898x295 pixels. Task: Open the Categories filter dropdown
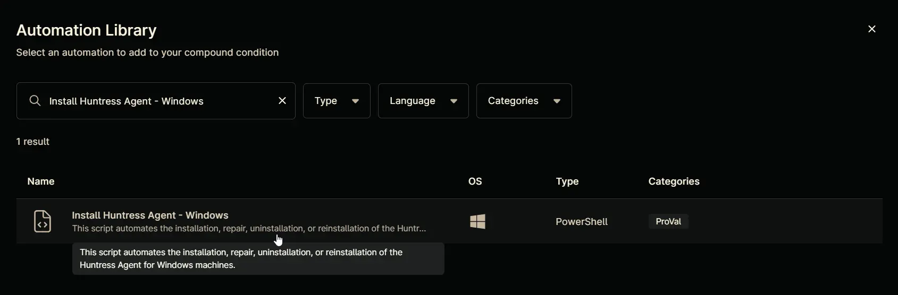524,101
